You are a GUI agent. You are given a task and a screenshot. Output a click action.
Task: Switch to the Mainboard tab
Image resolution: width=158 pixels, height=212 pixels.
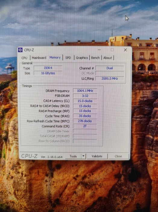(x=39, y=58)
